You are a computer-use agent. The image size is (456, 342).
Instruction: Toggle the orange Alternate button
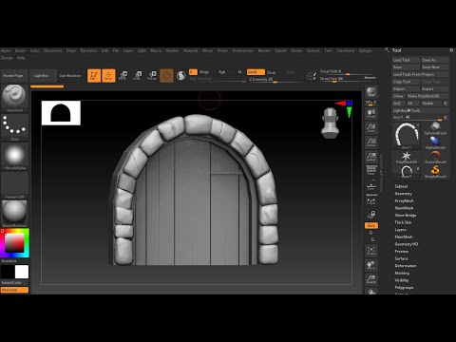[x=14, y=290]
